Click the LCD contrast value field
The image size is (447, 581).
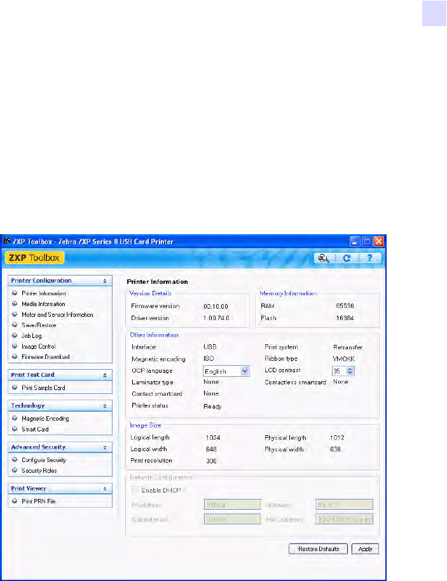click(x=339, y=371)
